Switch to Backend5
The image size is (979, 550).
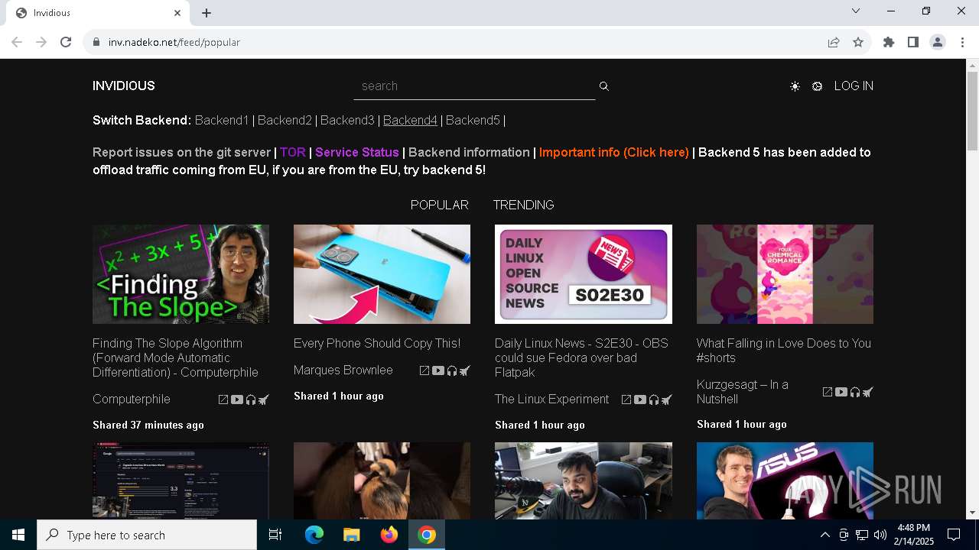coord(473,120)
